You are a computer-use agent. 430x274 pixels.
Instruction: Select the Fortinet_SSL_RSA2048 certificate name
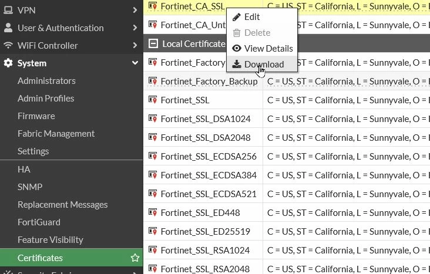click(205, 269)
